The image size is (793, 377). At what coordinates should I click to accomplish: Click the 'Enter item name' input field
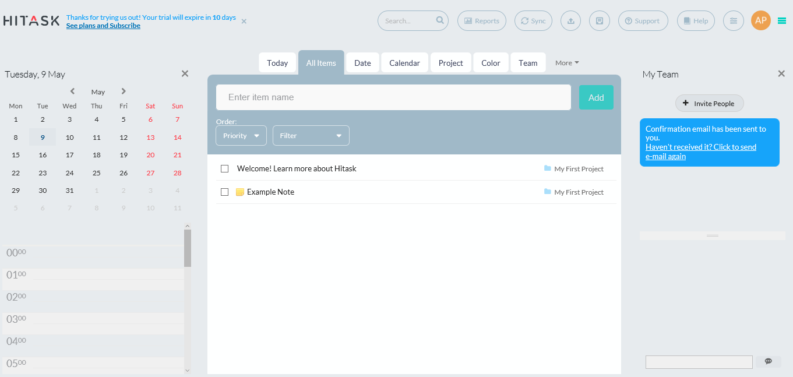[393, 97]
